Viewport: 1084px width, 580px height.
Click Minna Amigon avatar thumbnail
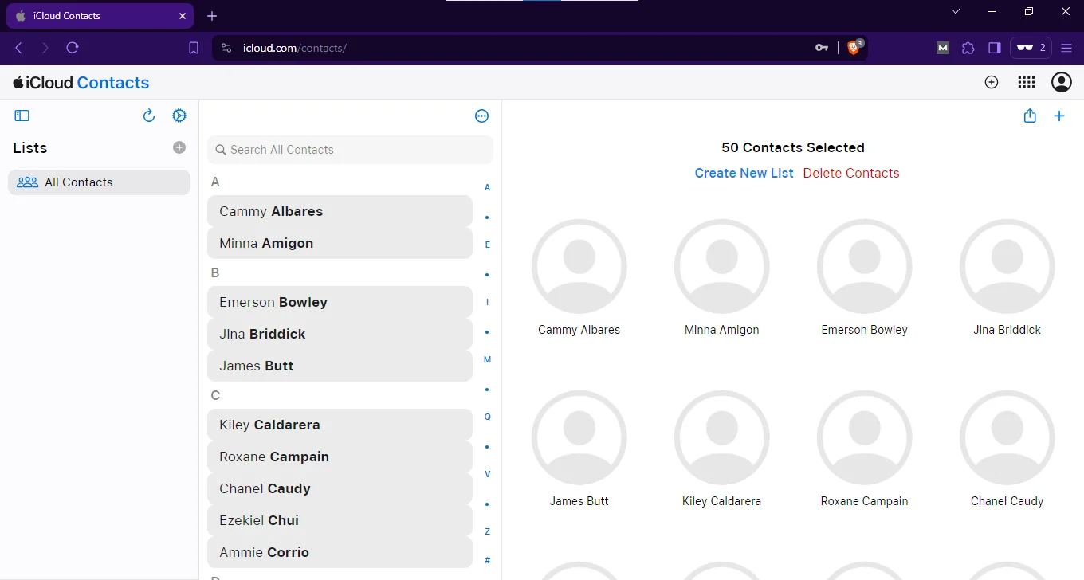pos(722,267)
